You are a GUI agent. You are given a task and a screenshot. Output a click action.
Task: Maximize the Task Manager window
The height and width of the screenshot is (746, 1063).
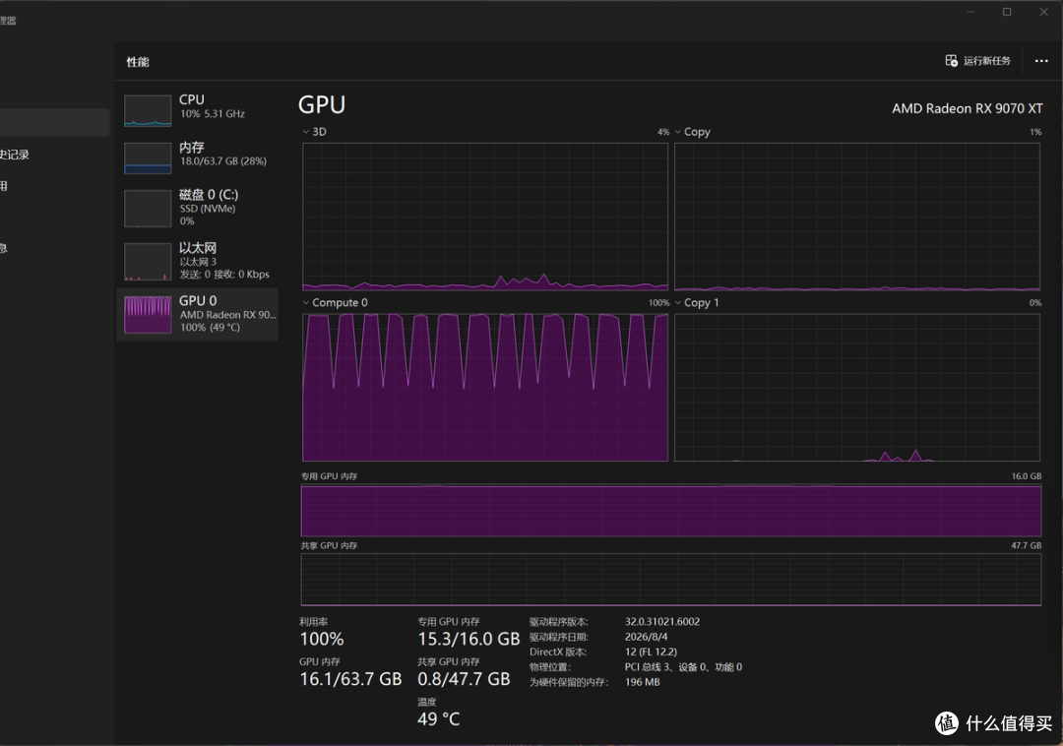(1007, 12)
